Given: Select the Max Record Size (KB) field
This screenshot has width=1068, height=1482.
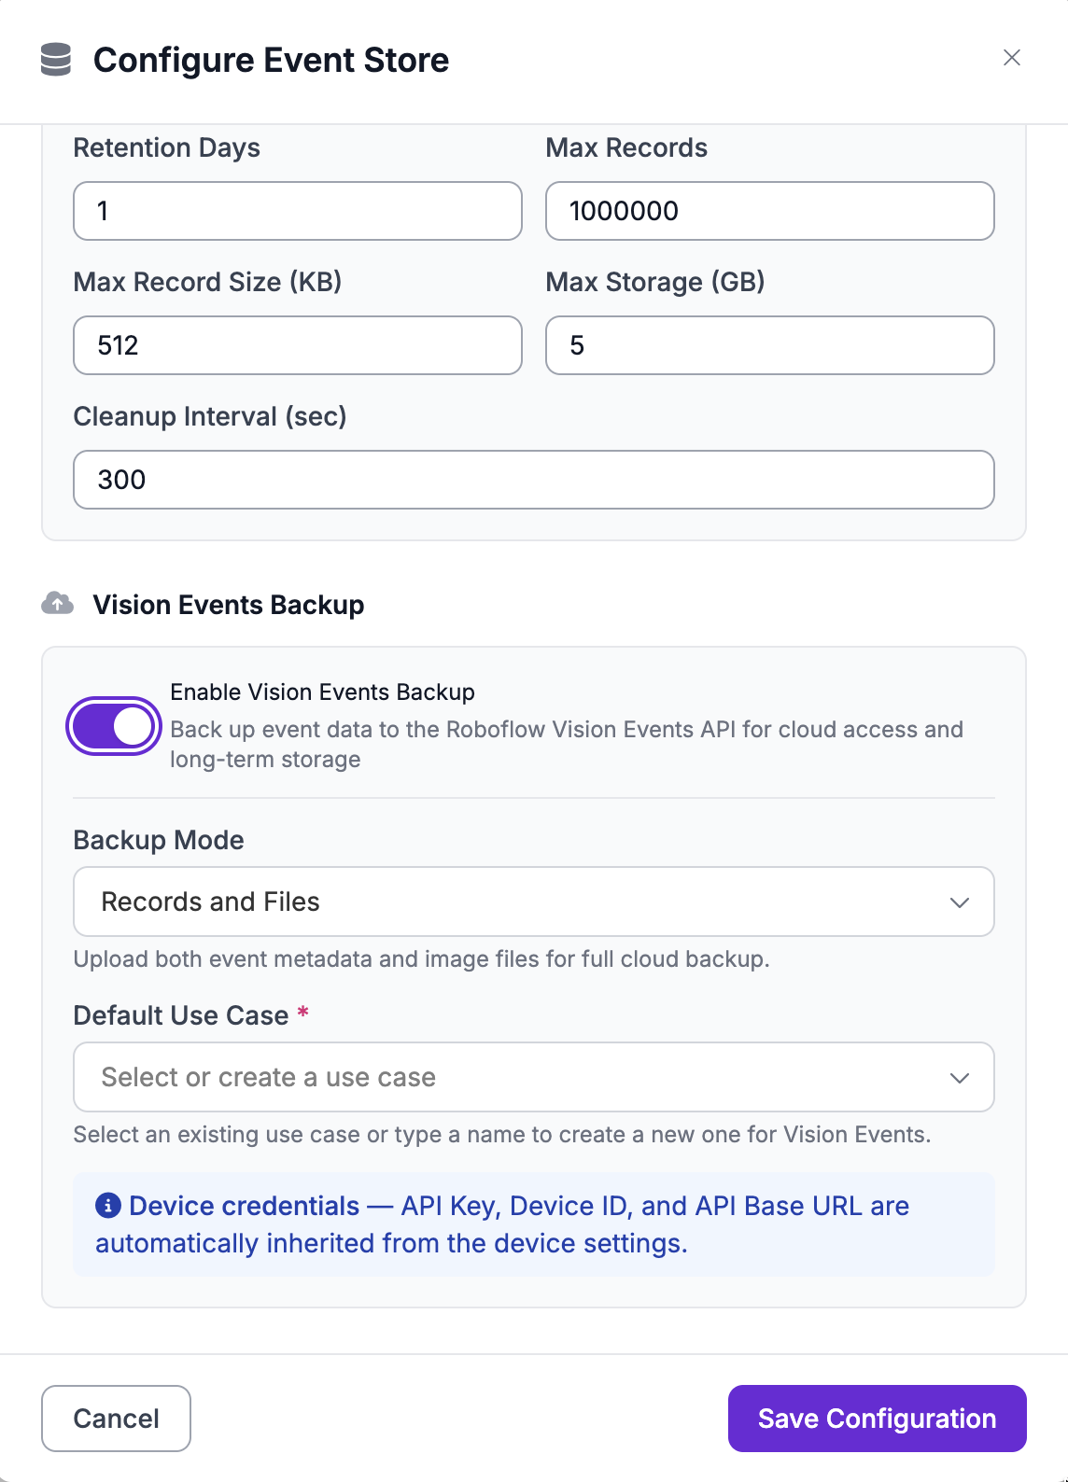Looking at the screenshot, I should 297,345.
